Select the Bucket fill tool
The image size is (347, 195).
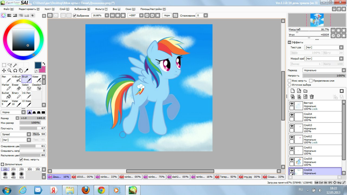[6, 95]
